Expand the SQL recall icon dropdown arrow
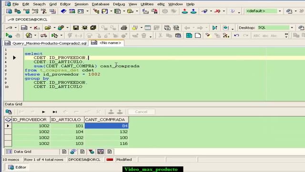Image resolution: width=305 pixels, height=172 pixels. 30,28
